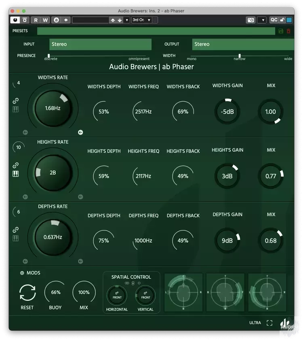Viewport: 303px width, 341px height.
Task: Click the top-view head spatial display
Action: (x=183, y=292)
